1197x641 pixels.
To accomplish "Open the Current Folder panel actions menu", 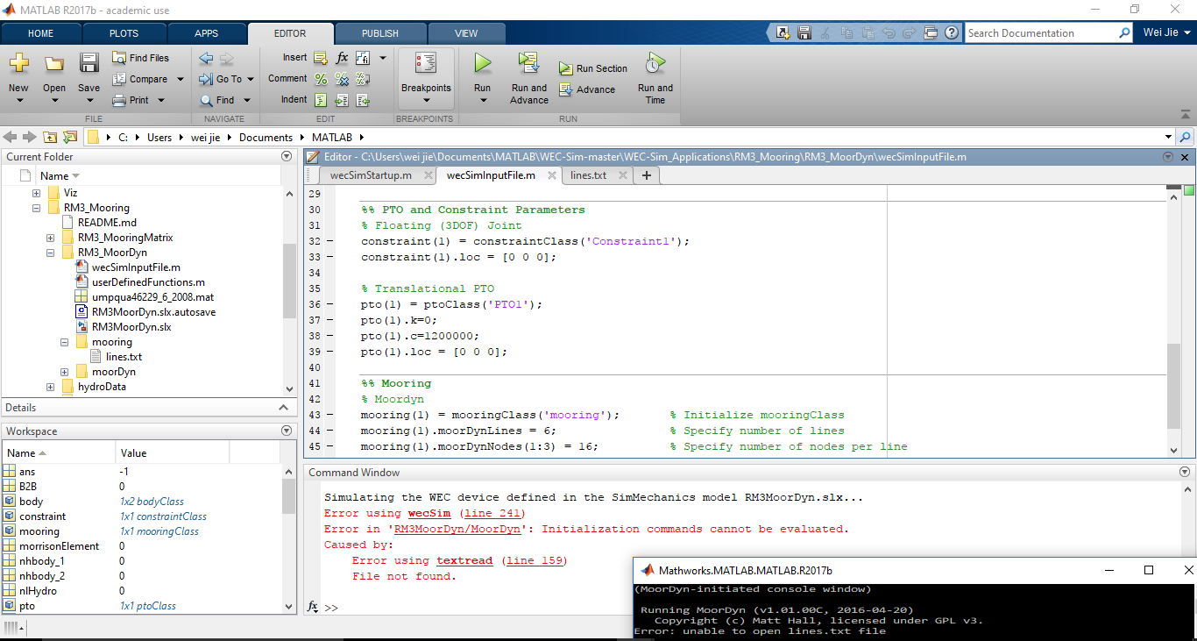I will point(287,156).
